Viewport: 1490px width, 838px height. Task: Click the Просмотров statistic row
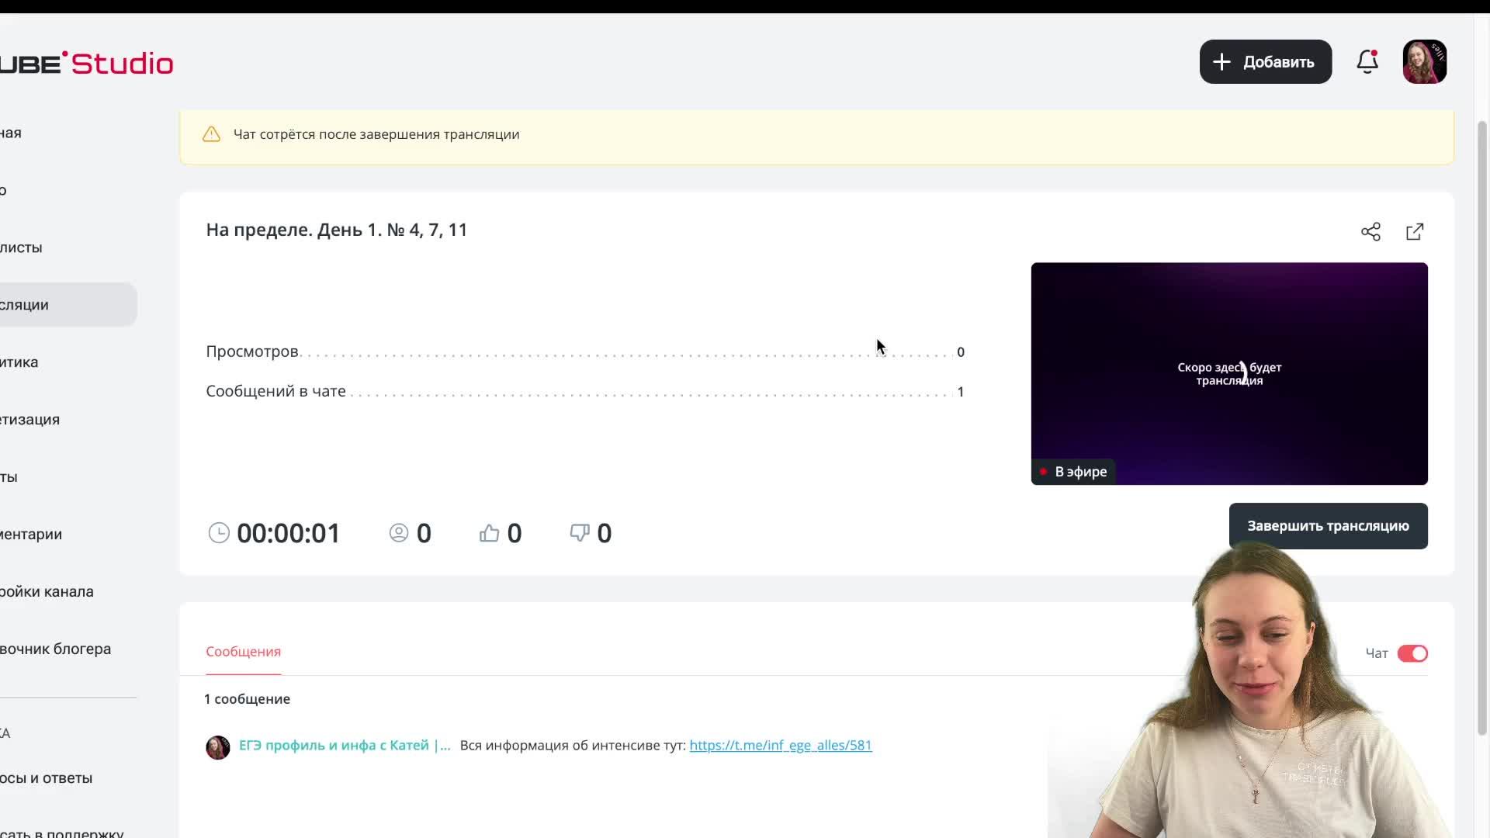(x=585, y=351)
